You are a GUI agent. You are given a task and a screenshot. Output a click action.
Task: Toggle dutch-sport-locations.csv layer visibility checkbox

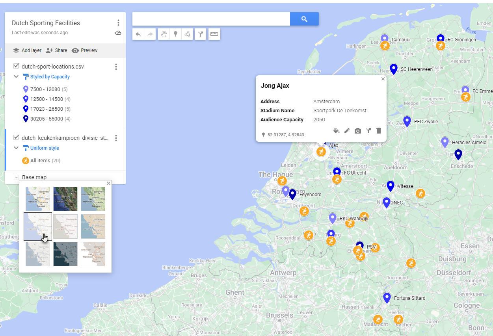click(x=17, y=66)
